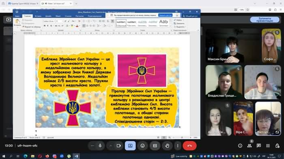This screenshot has height=159, width=284.
Task: Open the File tab in Word
Action: [17, 16]
